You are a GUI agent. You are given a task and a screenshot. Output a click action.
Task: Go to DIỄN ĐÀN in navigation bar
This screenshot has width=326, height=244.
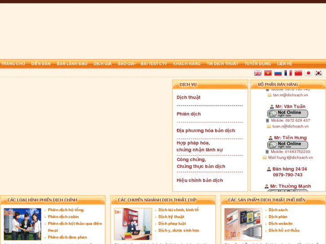(41, 64)
